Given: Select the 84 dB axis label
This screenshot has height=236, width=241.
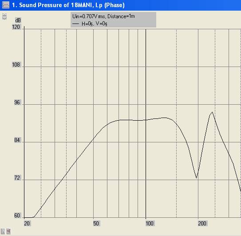Looking at the screenshot, I should pyautogui.click(x=17, y=140).
